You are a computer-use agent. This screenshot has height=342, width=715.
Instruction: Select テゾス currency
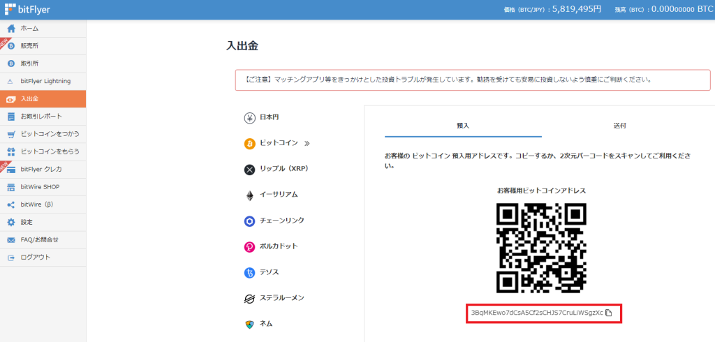(269, 272)
